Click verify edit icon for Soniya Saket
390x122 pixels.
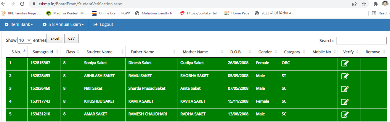tap(345, 63)
